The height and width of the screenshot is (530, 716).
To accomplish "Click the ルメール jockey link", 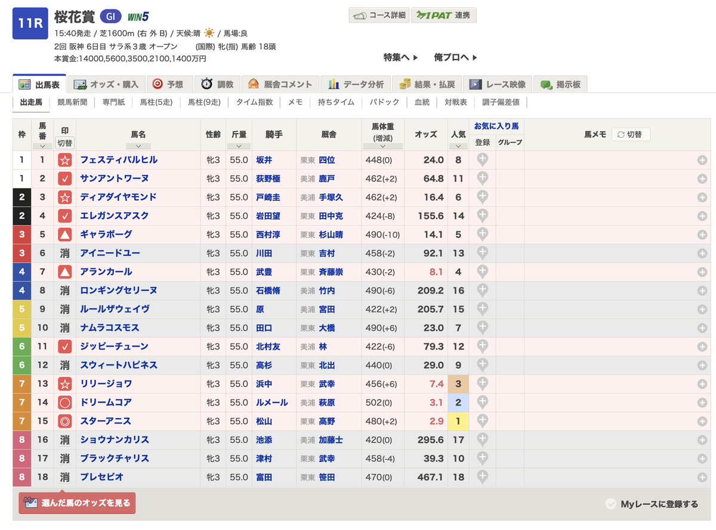I will 273,402.
